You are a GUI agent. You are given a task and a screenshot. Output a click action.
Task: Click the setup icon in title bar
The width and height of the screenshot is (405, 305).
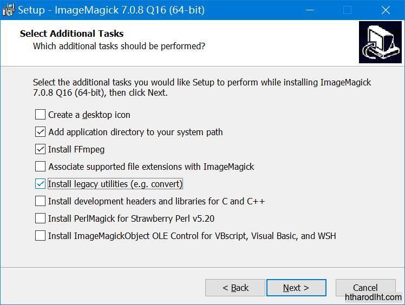[8, 10]
